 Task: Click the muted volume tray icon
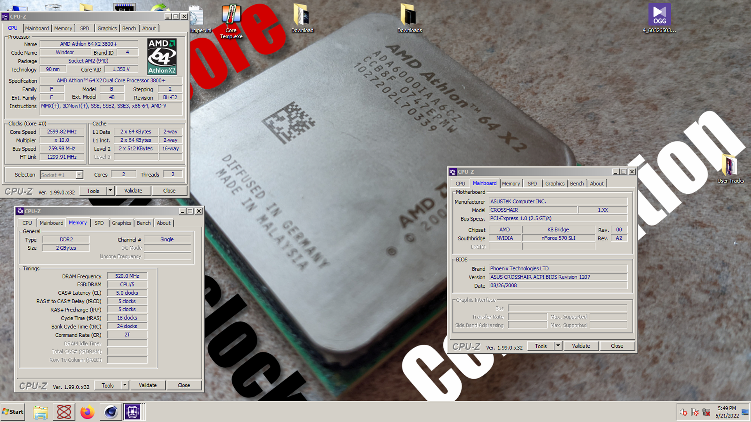pos(683,412)
